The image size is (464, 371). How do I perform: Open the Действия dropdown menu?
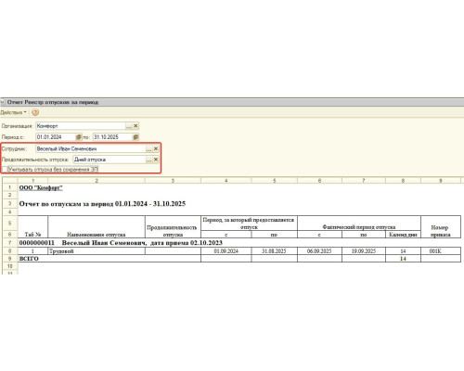point(13,112)
